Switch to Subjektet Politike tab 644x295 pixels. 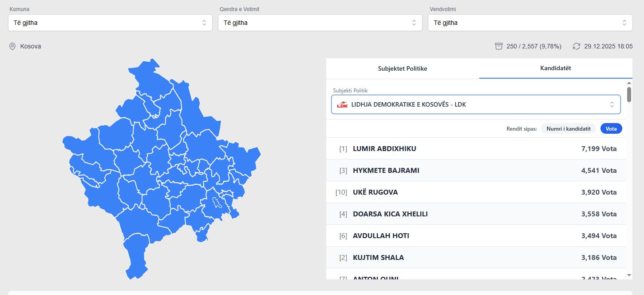pyautogui.click(x=403, y=68)
